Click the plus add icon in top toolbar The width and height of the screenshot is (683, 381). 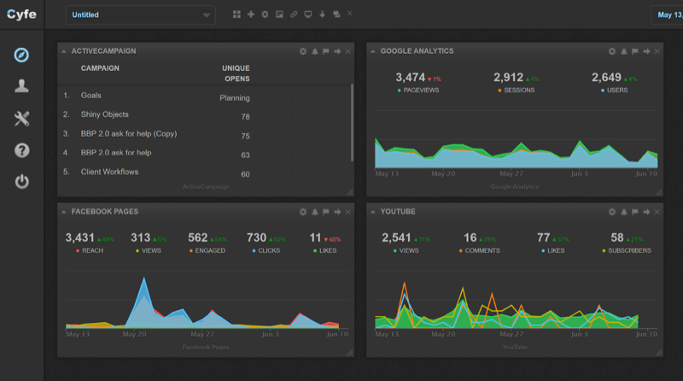251,15
